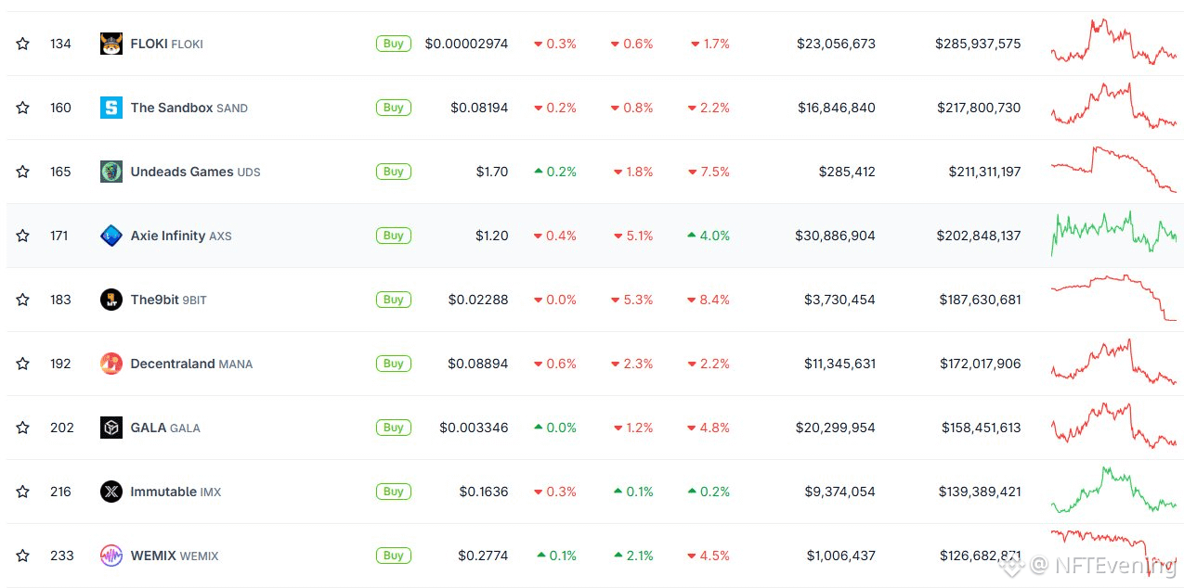
Task: Click Undeads Games price $1.70
Action: [492, 172]
